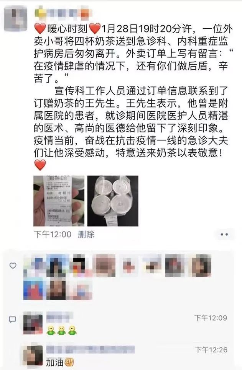This screenshot has height=370, width=242.
Task: Tap the name of the 12:26 commenter
Action: (91, 349)
